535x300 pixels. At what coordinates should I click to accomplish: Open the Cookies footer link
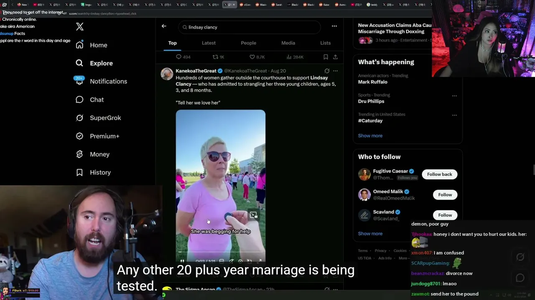point(400,251)
